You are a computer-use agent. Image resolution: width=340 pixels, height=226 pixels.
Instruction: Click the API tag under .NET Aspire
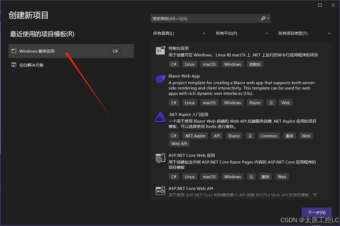coord(217,136)
